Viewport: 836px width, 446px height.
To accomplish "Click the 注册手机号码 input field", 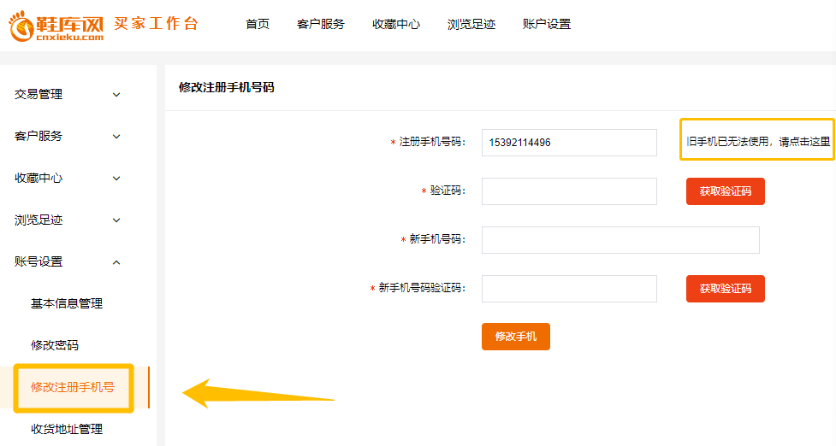I will (x=569, y=143).
